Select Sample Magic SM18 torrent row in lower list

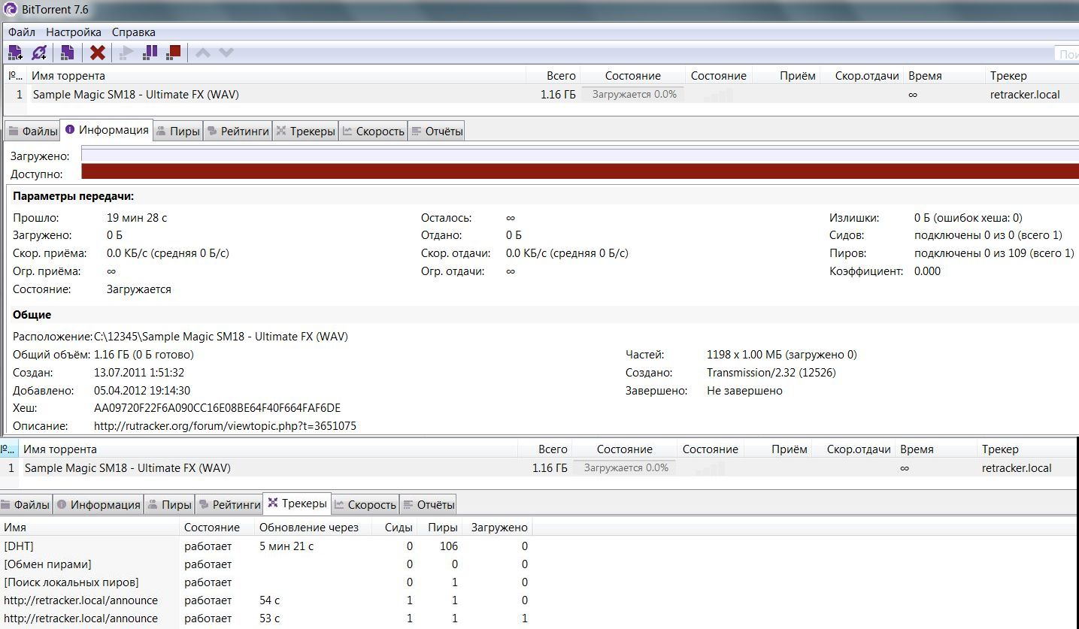click(x=539, y=467)
